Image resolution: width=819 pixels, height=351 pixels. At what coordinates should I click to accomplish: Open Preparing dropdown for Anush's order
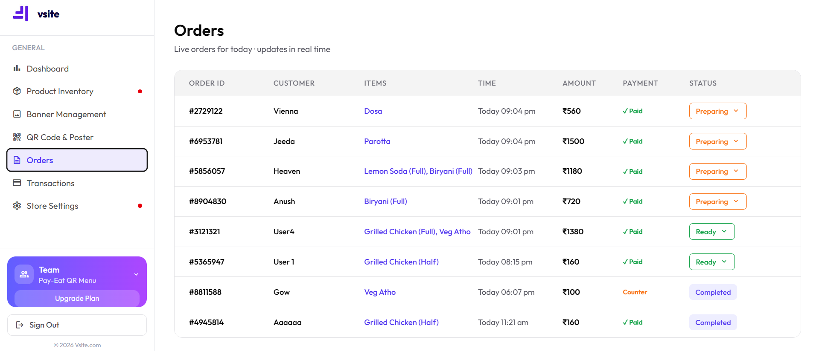pos(718,201)
